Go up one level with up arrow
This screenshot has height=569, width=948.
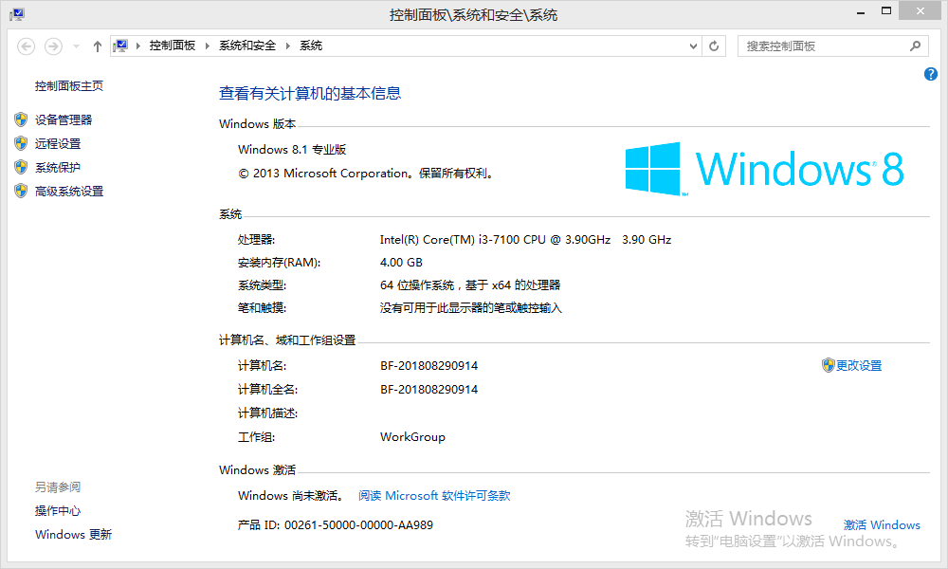(98, 46)
